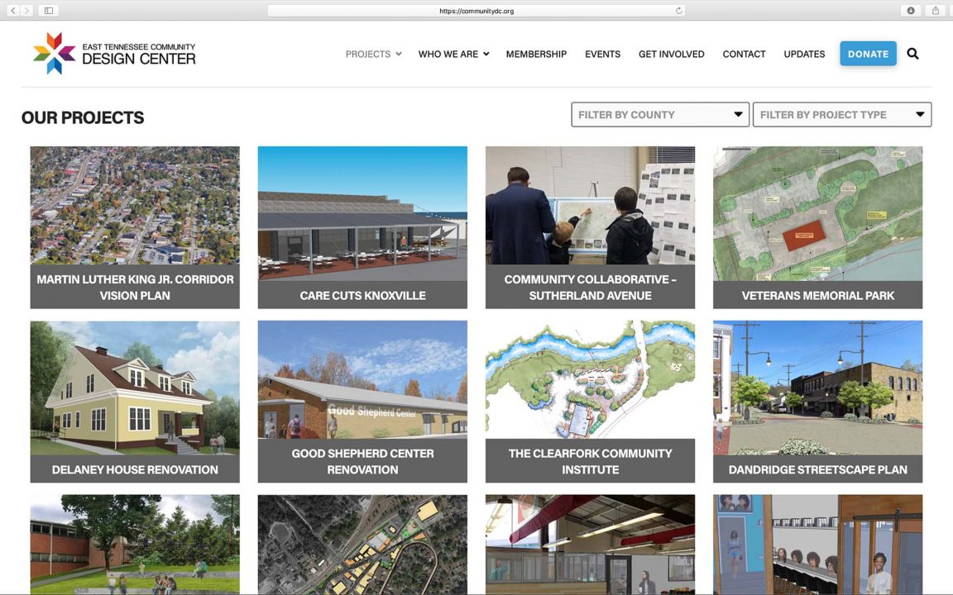Screen dimensions: 953x595
Task: Click the Safari share icon
Action: tap(936, 11)
